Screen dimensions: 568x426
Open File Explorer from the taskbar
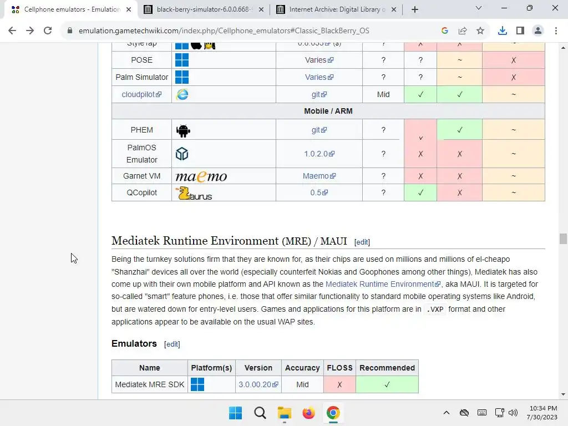click(285, 413)
